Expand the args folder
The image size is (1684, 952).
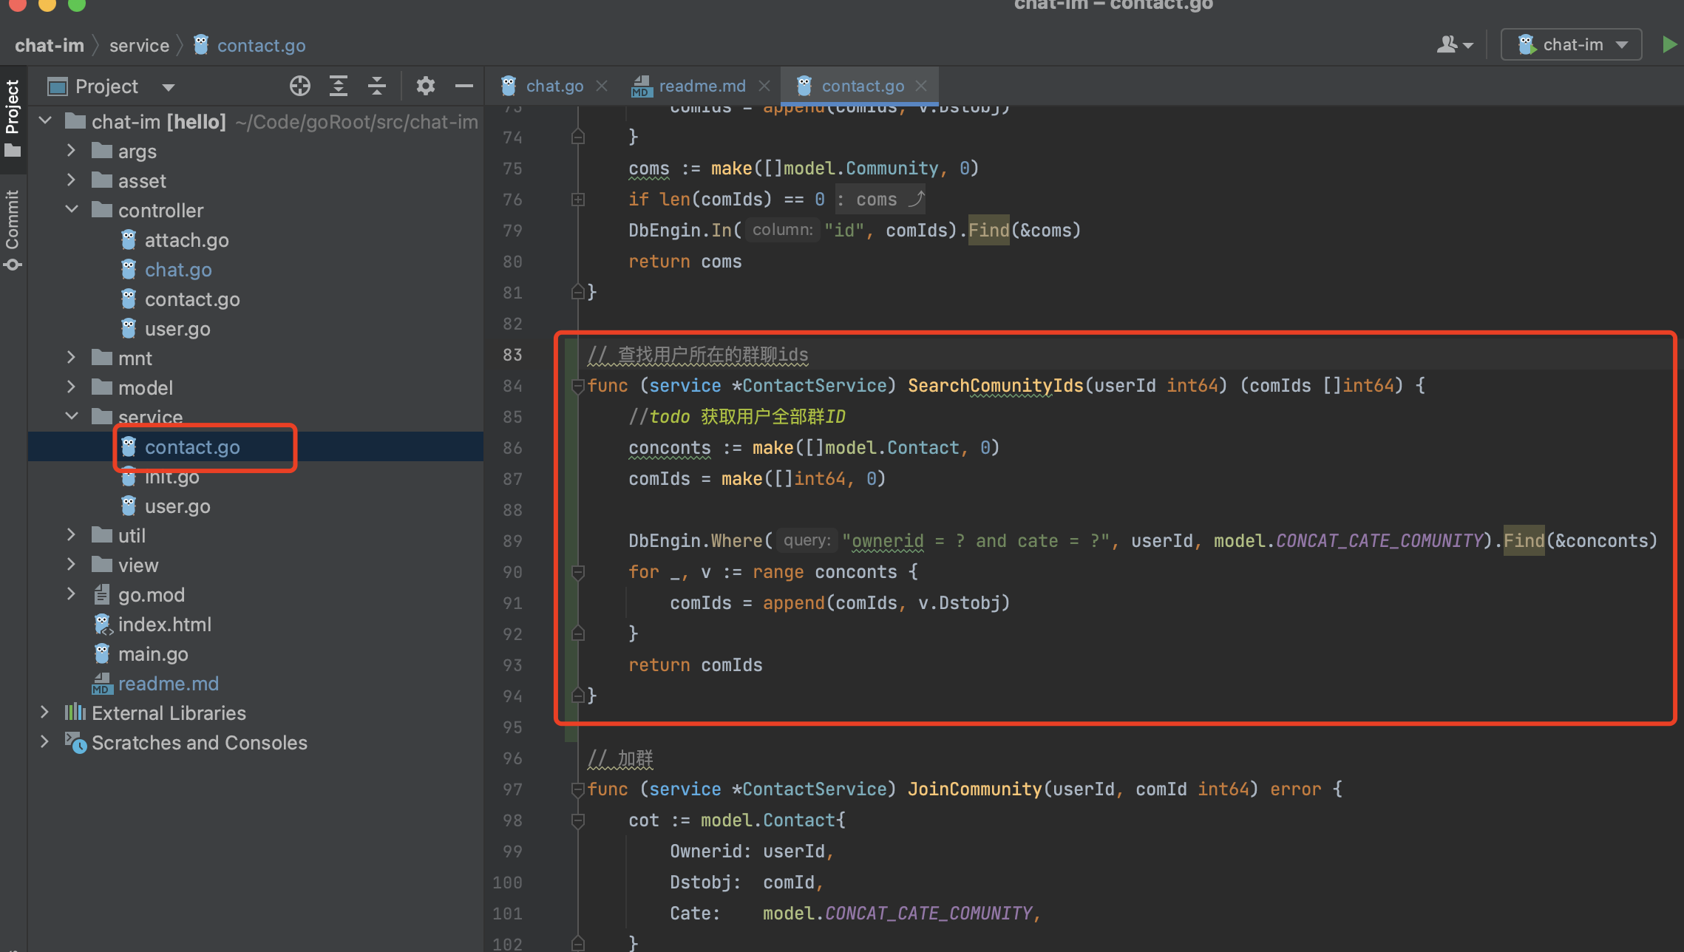pyautogui.click(x=72, y=151)
